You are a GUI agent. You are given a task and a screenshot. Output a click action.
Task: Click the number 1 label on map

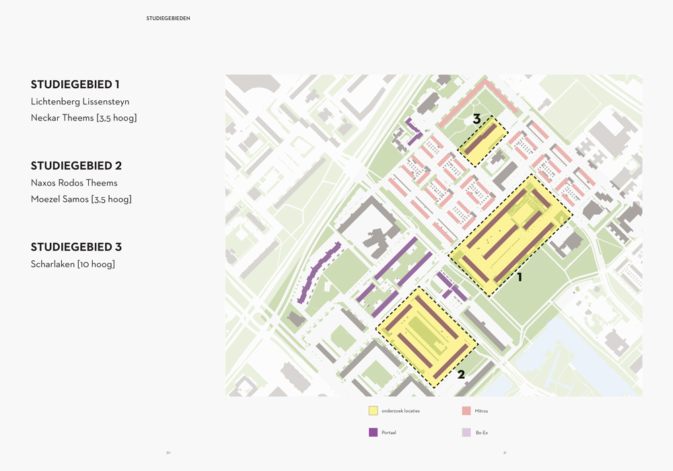[519, 276]
